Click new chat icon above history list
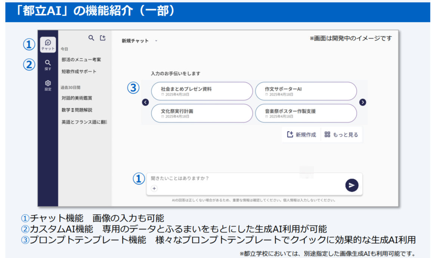The image size is (435, 258). click(x=103, y=38)
